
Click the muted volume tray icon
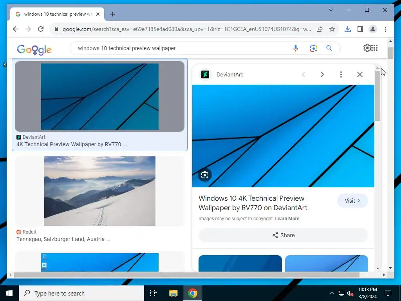350,293
